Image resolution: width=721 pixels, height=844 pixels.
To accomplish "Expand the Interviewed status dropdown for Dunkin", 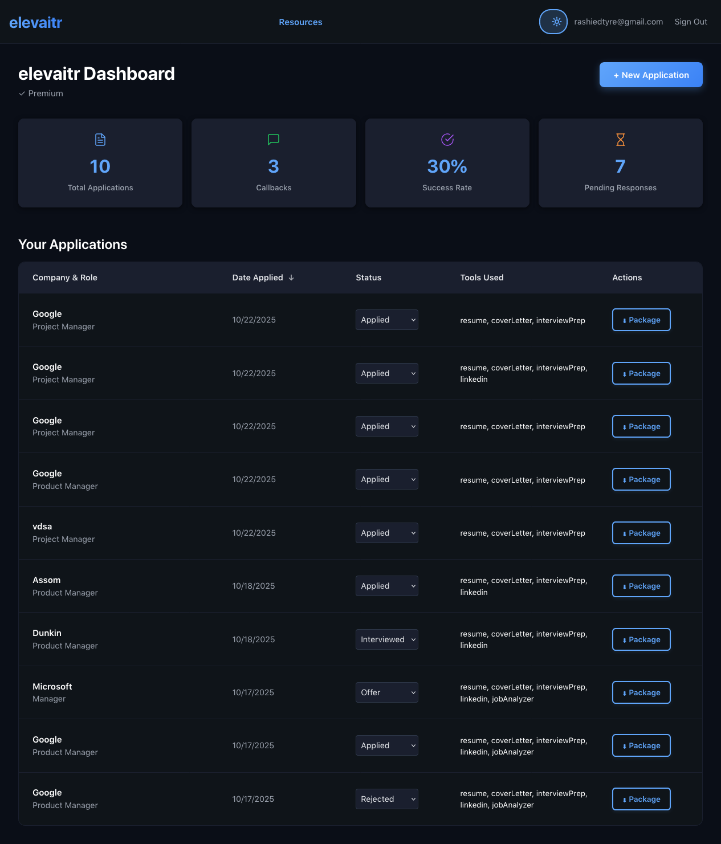I will [386, 639].
